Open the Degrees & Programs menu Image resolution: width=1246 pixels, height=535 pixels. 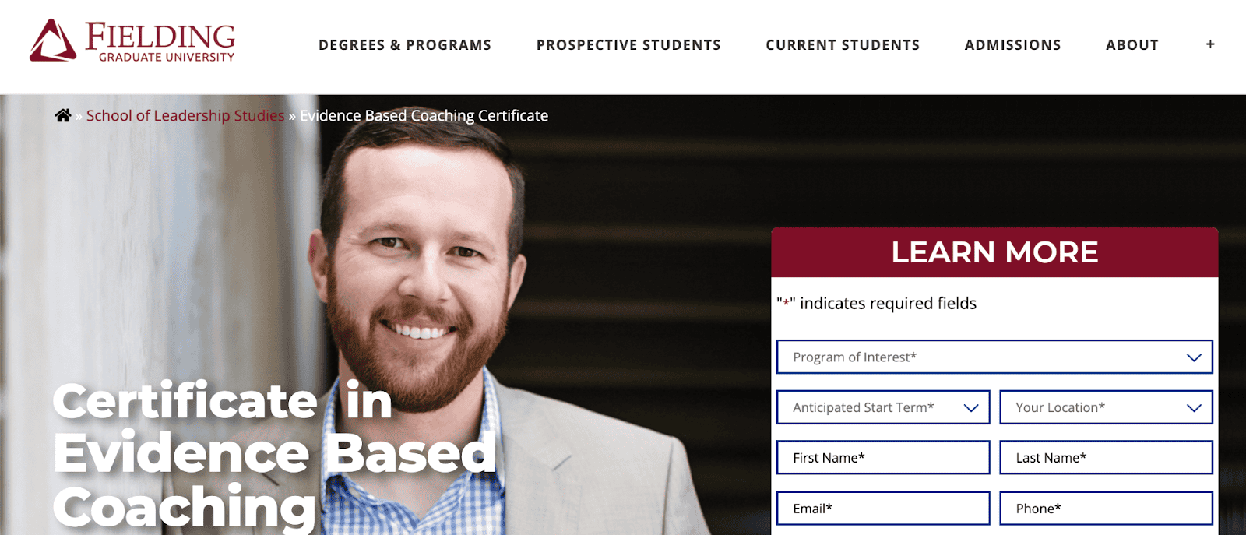tap(405, 44)
